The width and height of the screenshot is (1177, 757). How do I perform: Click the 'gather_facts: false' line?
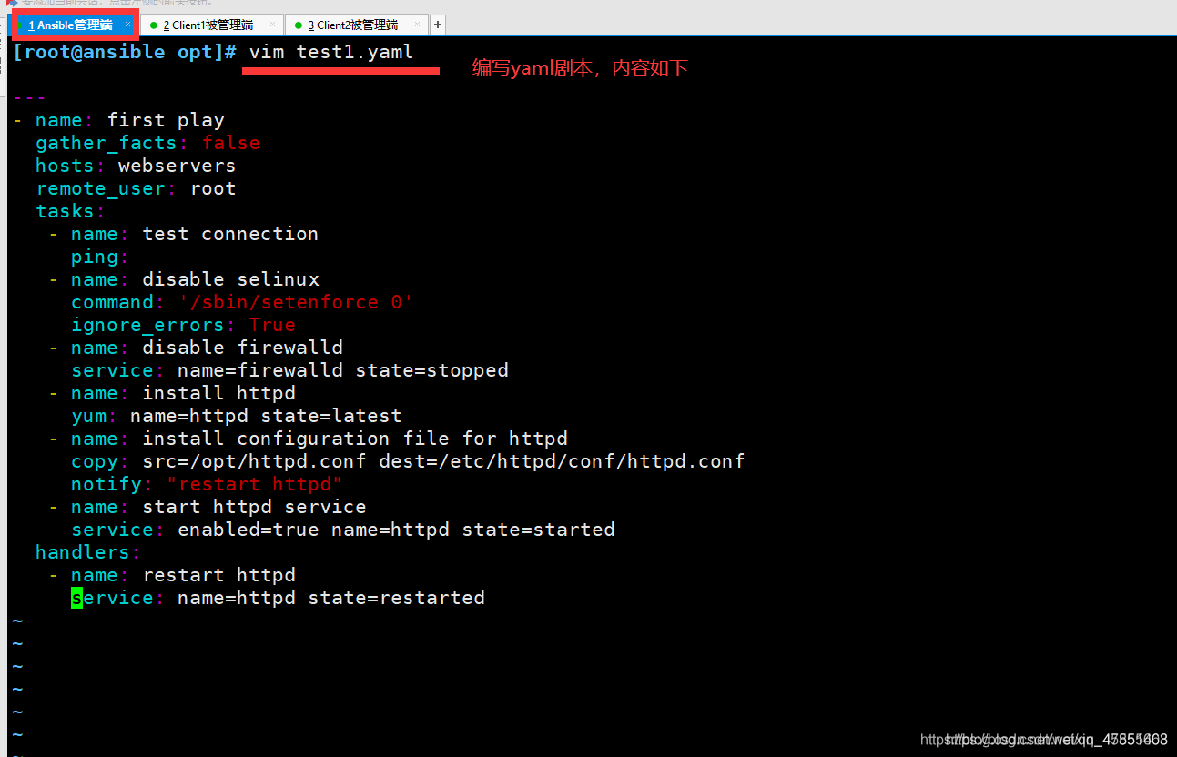tap(147, 143)
